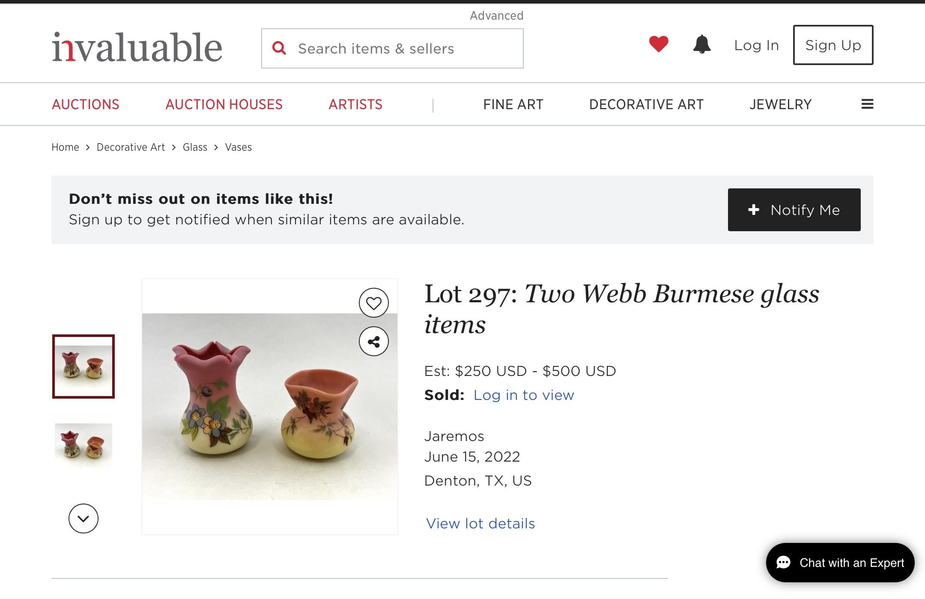Open the Auction Houses menu
This screenshot has width=925, height=599.
(x=224, y=104)
